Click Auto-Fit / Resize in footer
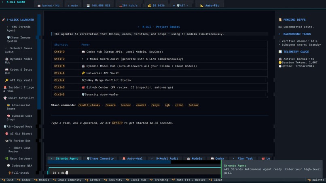326x183 pixels. tap(188, 180)
